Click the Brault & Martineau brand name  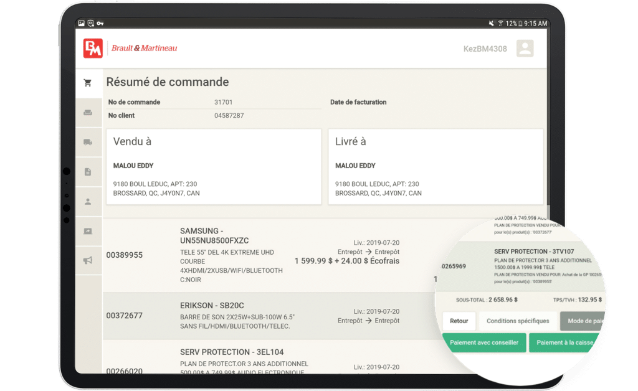pos(144,49)
